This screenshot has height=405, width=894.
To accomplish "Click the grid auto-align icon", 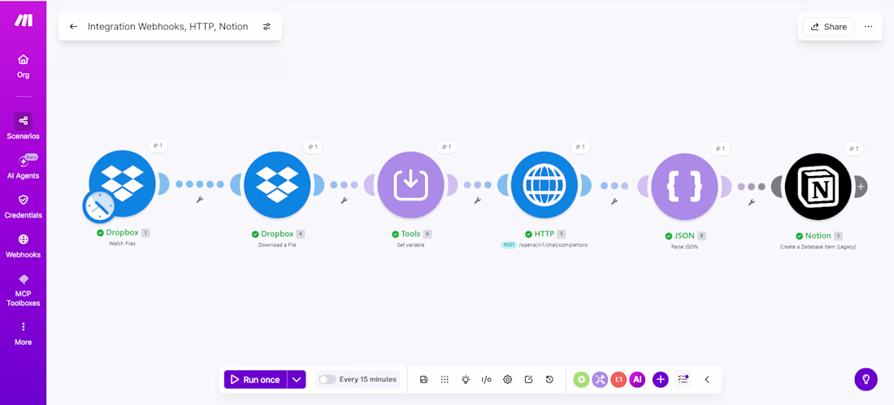I will 445,379.
